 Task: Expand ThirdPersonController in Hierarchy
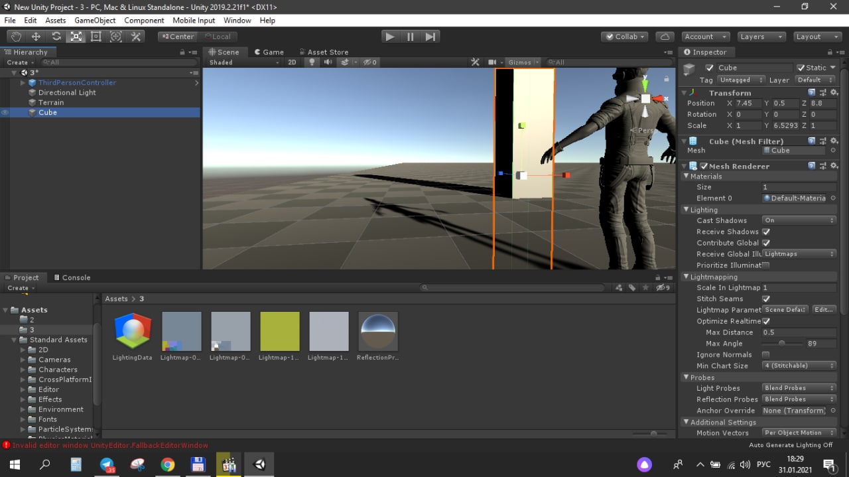pyautogui.click(x=23, y=83)
